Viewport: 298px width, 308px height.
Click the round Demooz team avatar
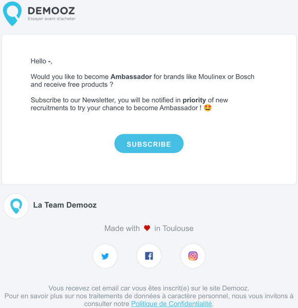(x=16, y=206)
